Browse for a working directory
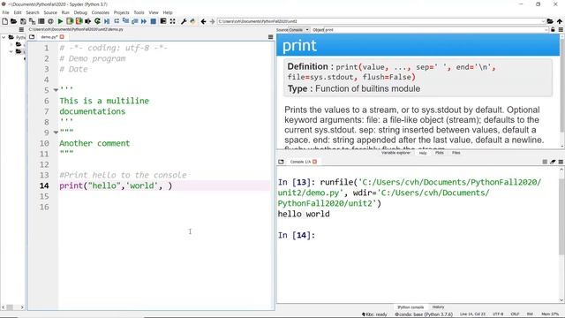 coord(550,21)
